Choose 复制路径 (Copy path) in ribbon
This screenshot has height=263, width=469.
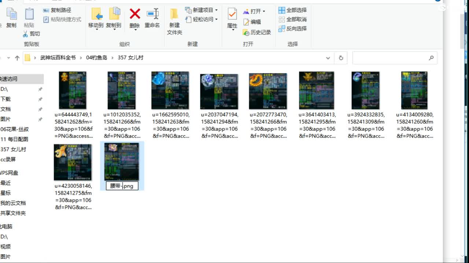pos(57,10)
